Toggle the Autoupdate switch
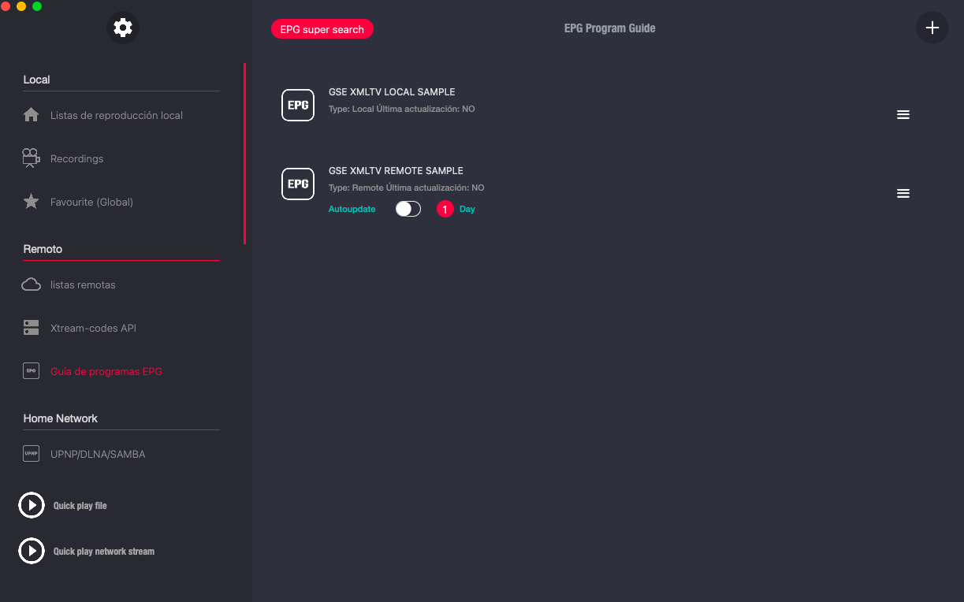Screen dimensions: 964x602 pyautogui.click(x=408, y=209)
